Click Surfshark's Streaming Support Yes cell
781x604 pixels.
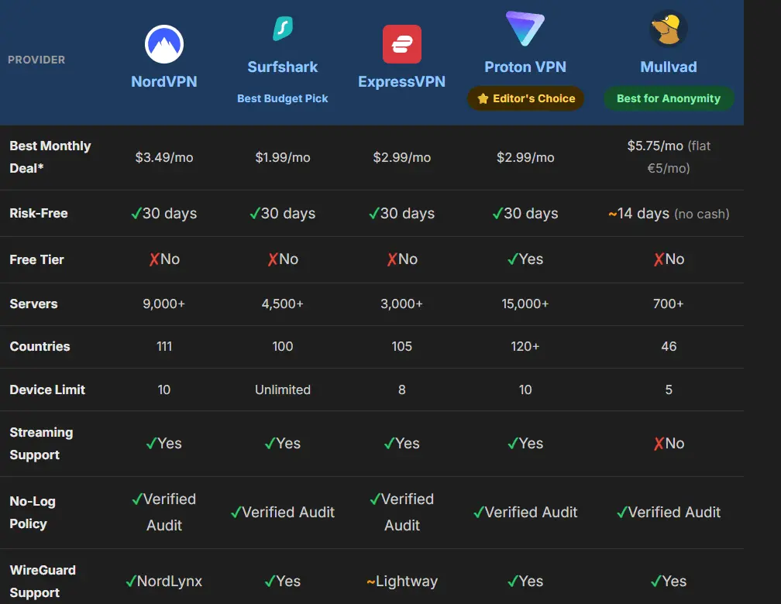pos(282,443)
